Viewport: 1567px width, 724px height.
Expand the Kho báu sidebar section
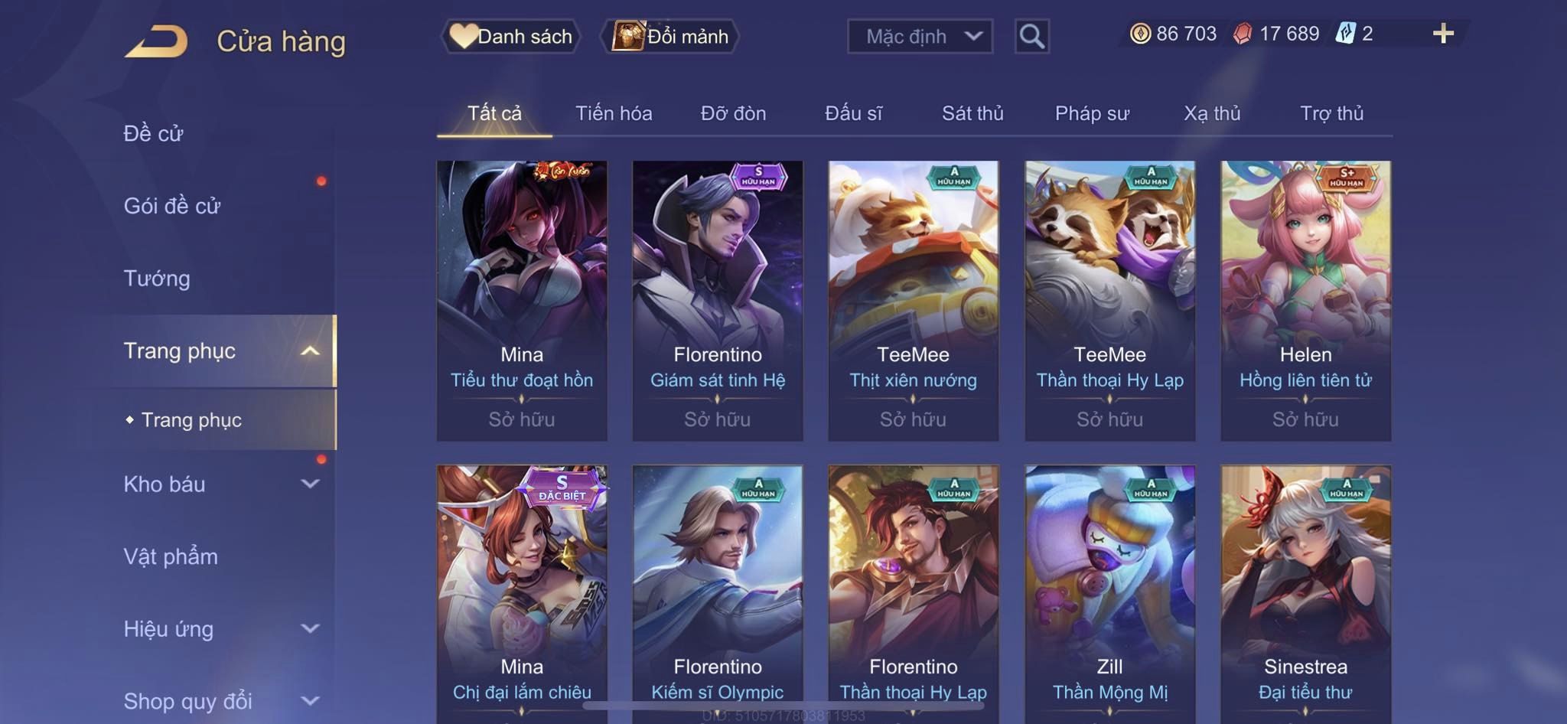coord(310,484)
